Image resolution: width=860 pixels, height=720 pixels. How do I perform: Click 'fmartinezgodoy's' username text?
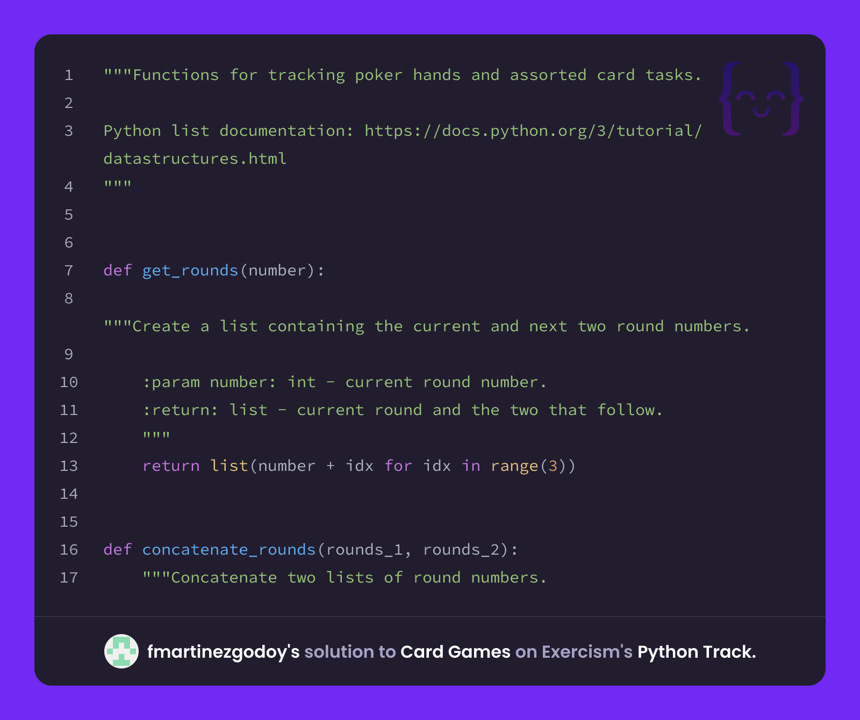(223, 652)
